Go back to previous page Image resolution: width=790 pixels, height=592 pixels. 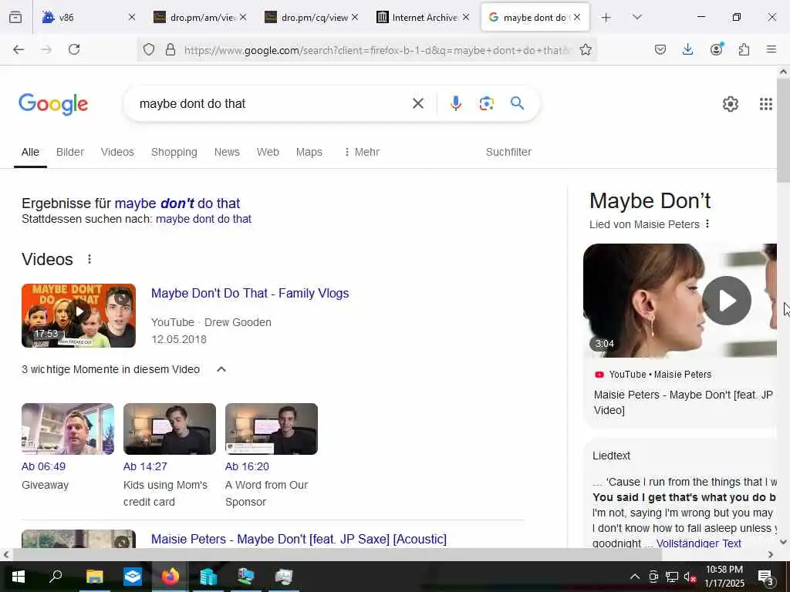pyautogui.click(x=19, y=49)
